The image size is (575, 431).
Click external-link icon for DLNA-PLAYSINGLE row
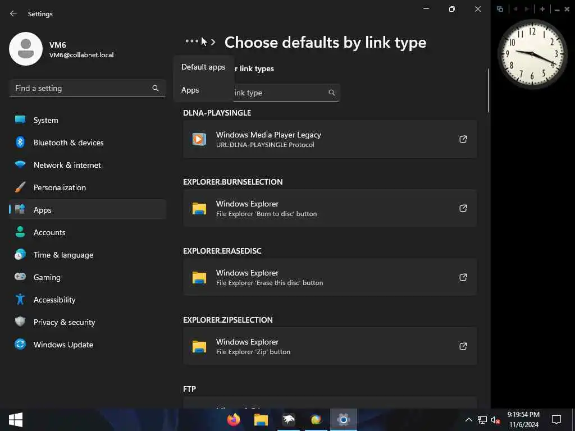[x=463, y=139]
